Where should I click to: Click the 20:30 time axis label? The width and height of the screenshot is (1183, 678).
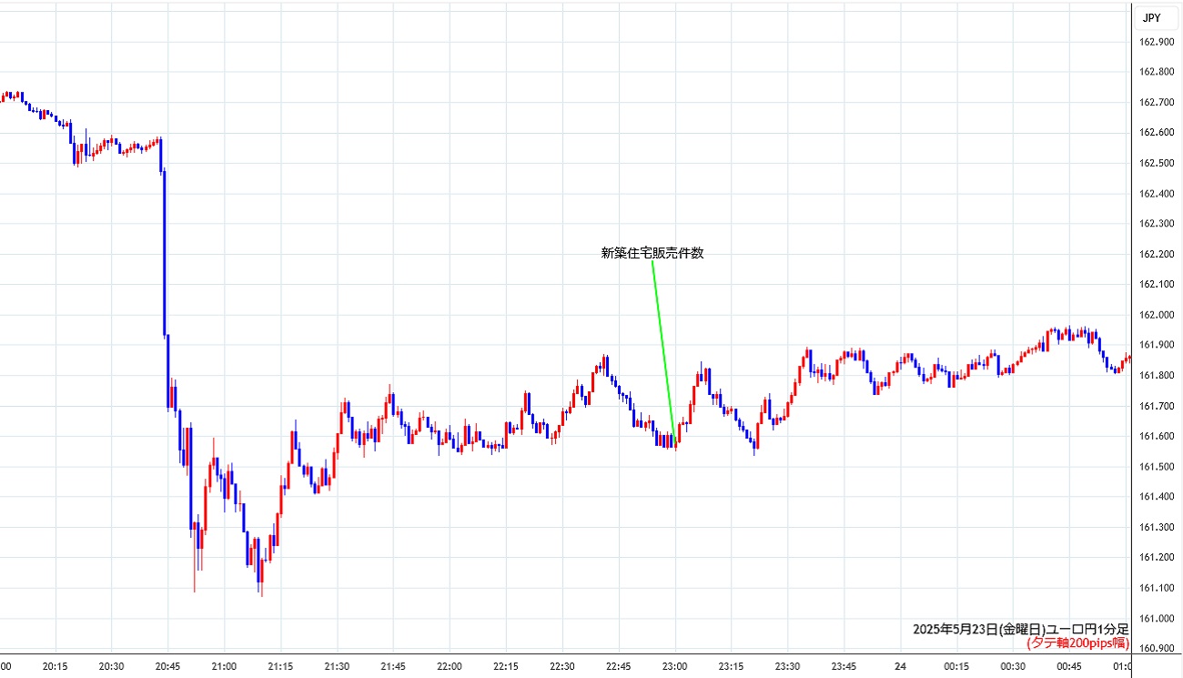[111, 666]
